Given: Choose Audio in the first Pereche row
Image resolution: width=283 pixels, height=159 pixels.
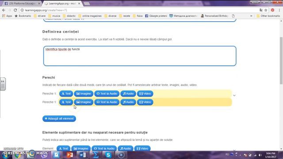Looking at the screenshot, I should (x=128, y=94).
